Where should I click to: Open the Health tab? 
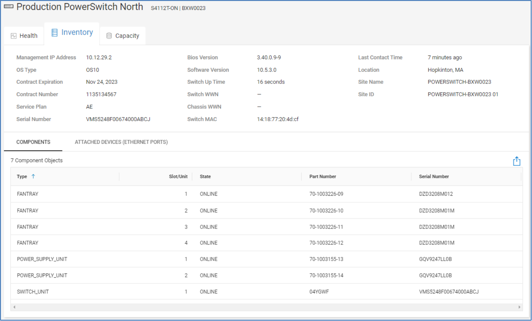[x=24, y=36]
